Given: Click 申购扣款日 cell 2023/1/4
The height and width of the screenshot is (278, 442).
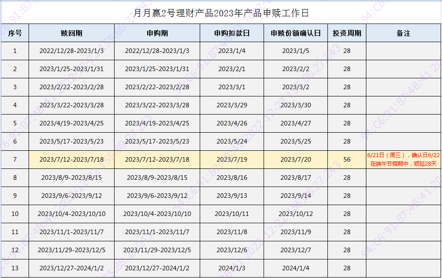Looking at the screenshot, I should (232, 51).
